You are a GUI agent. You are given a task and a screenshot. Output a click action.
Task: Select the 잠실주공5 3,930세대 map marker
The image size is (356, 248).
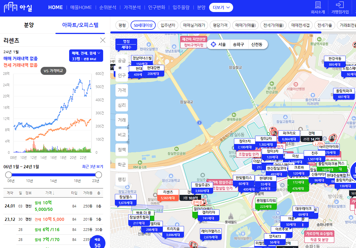(x=202, y=188)
